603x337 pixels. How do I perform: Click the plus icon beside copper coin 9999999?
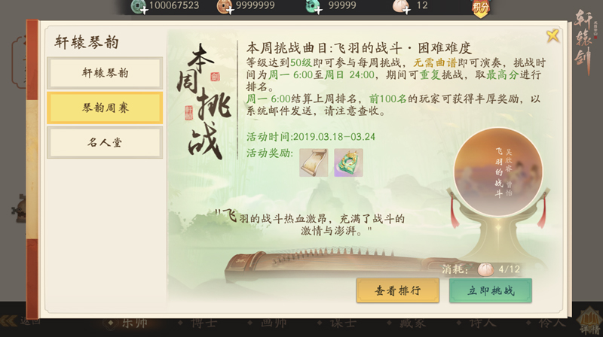(230, 11)
